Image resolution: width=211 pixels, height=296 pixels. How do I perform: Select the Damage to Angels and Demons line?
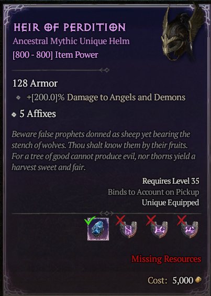point(106,98)
